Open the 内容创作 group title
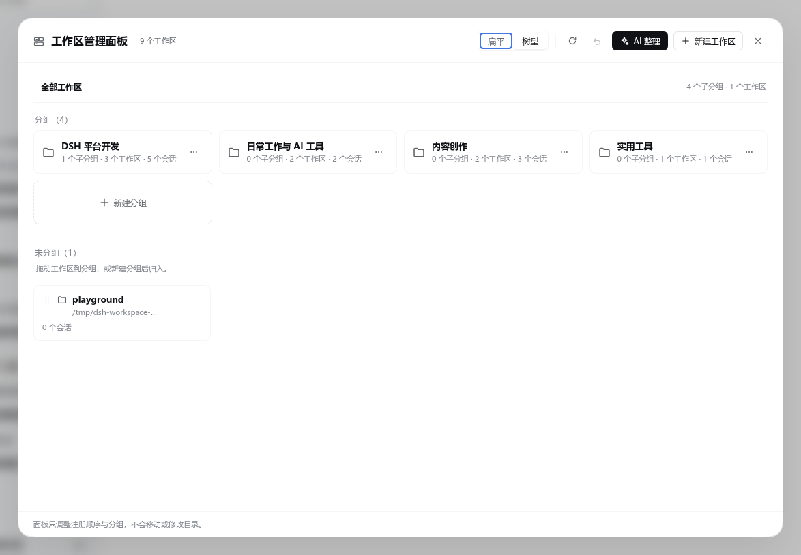 pyautogui.click(x=450, y=147)
